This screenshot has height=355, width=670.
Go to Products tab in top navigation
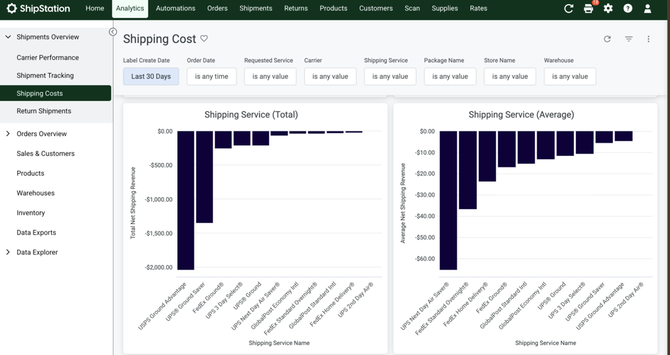pos(333,8)
